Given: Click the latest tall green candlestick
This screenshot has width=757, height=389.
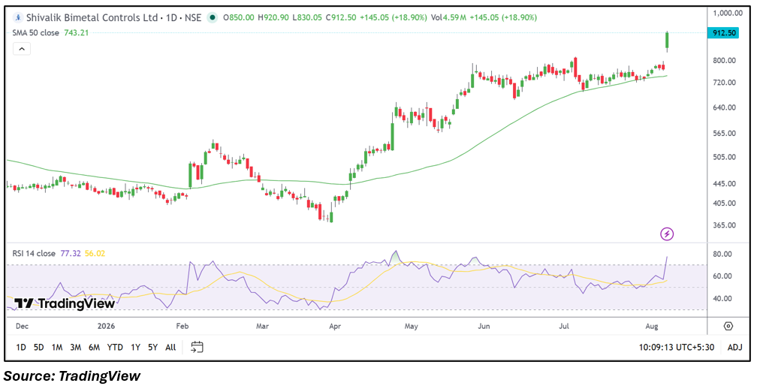Looking at the screenshot, I should tap(667, 42).
